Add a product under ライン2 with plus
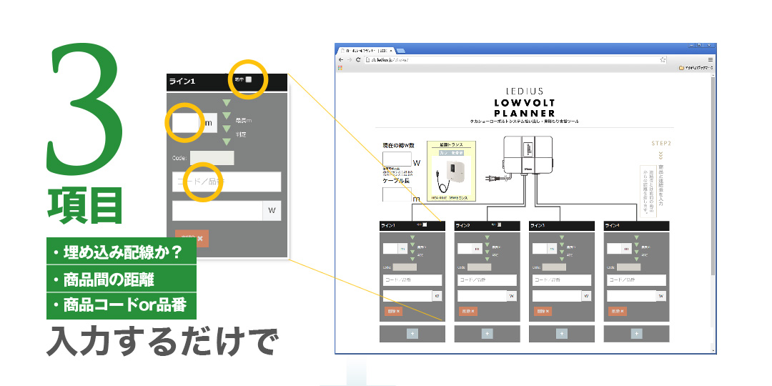772x386 pixels. (x=487, y=333)
